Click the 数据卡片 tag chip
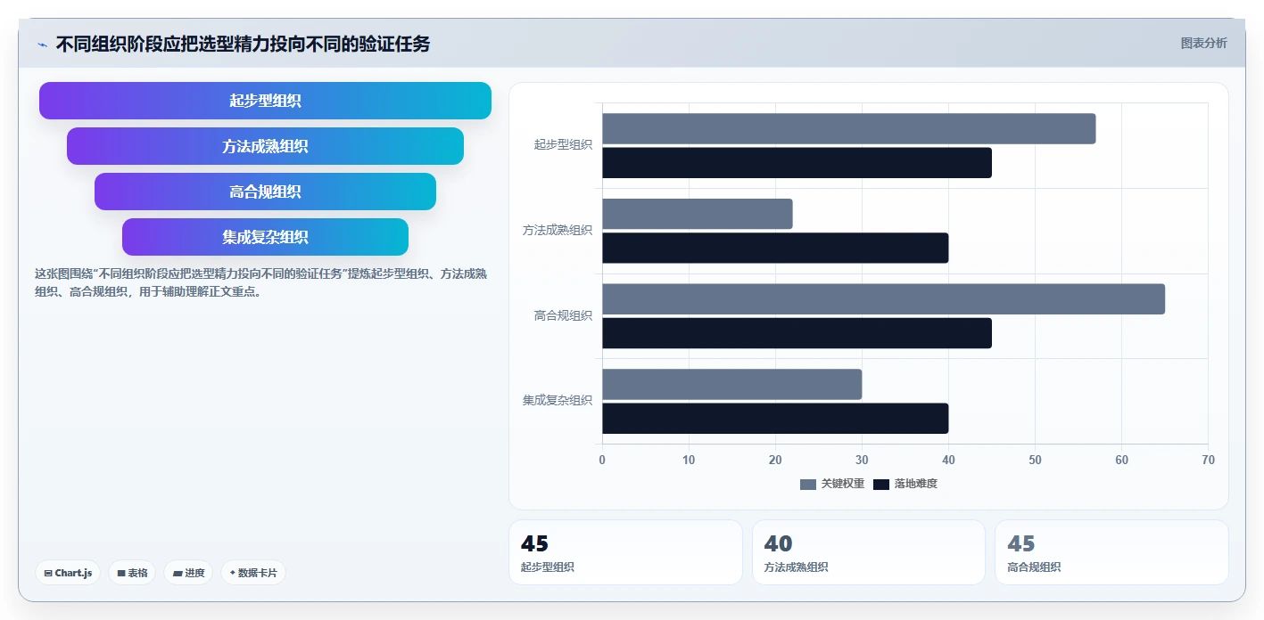The image size is (1264, 620). (x=253, y=573)
